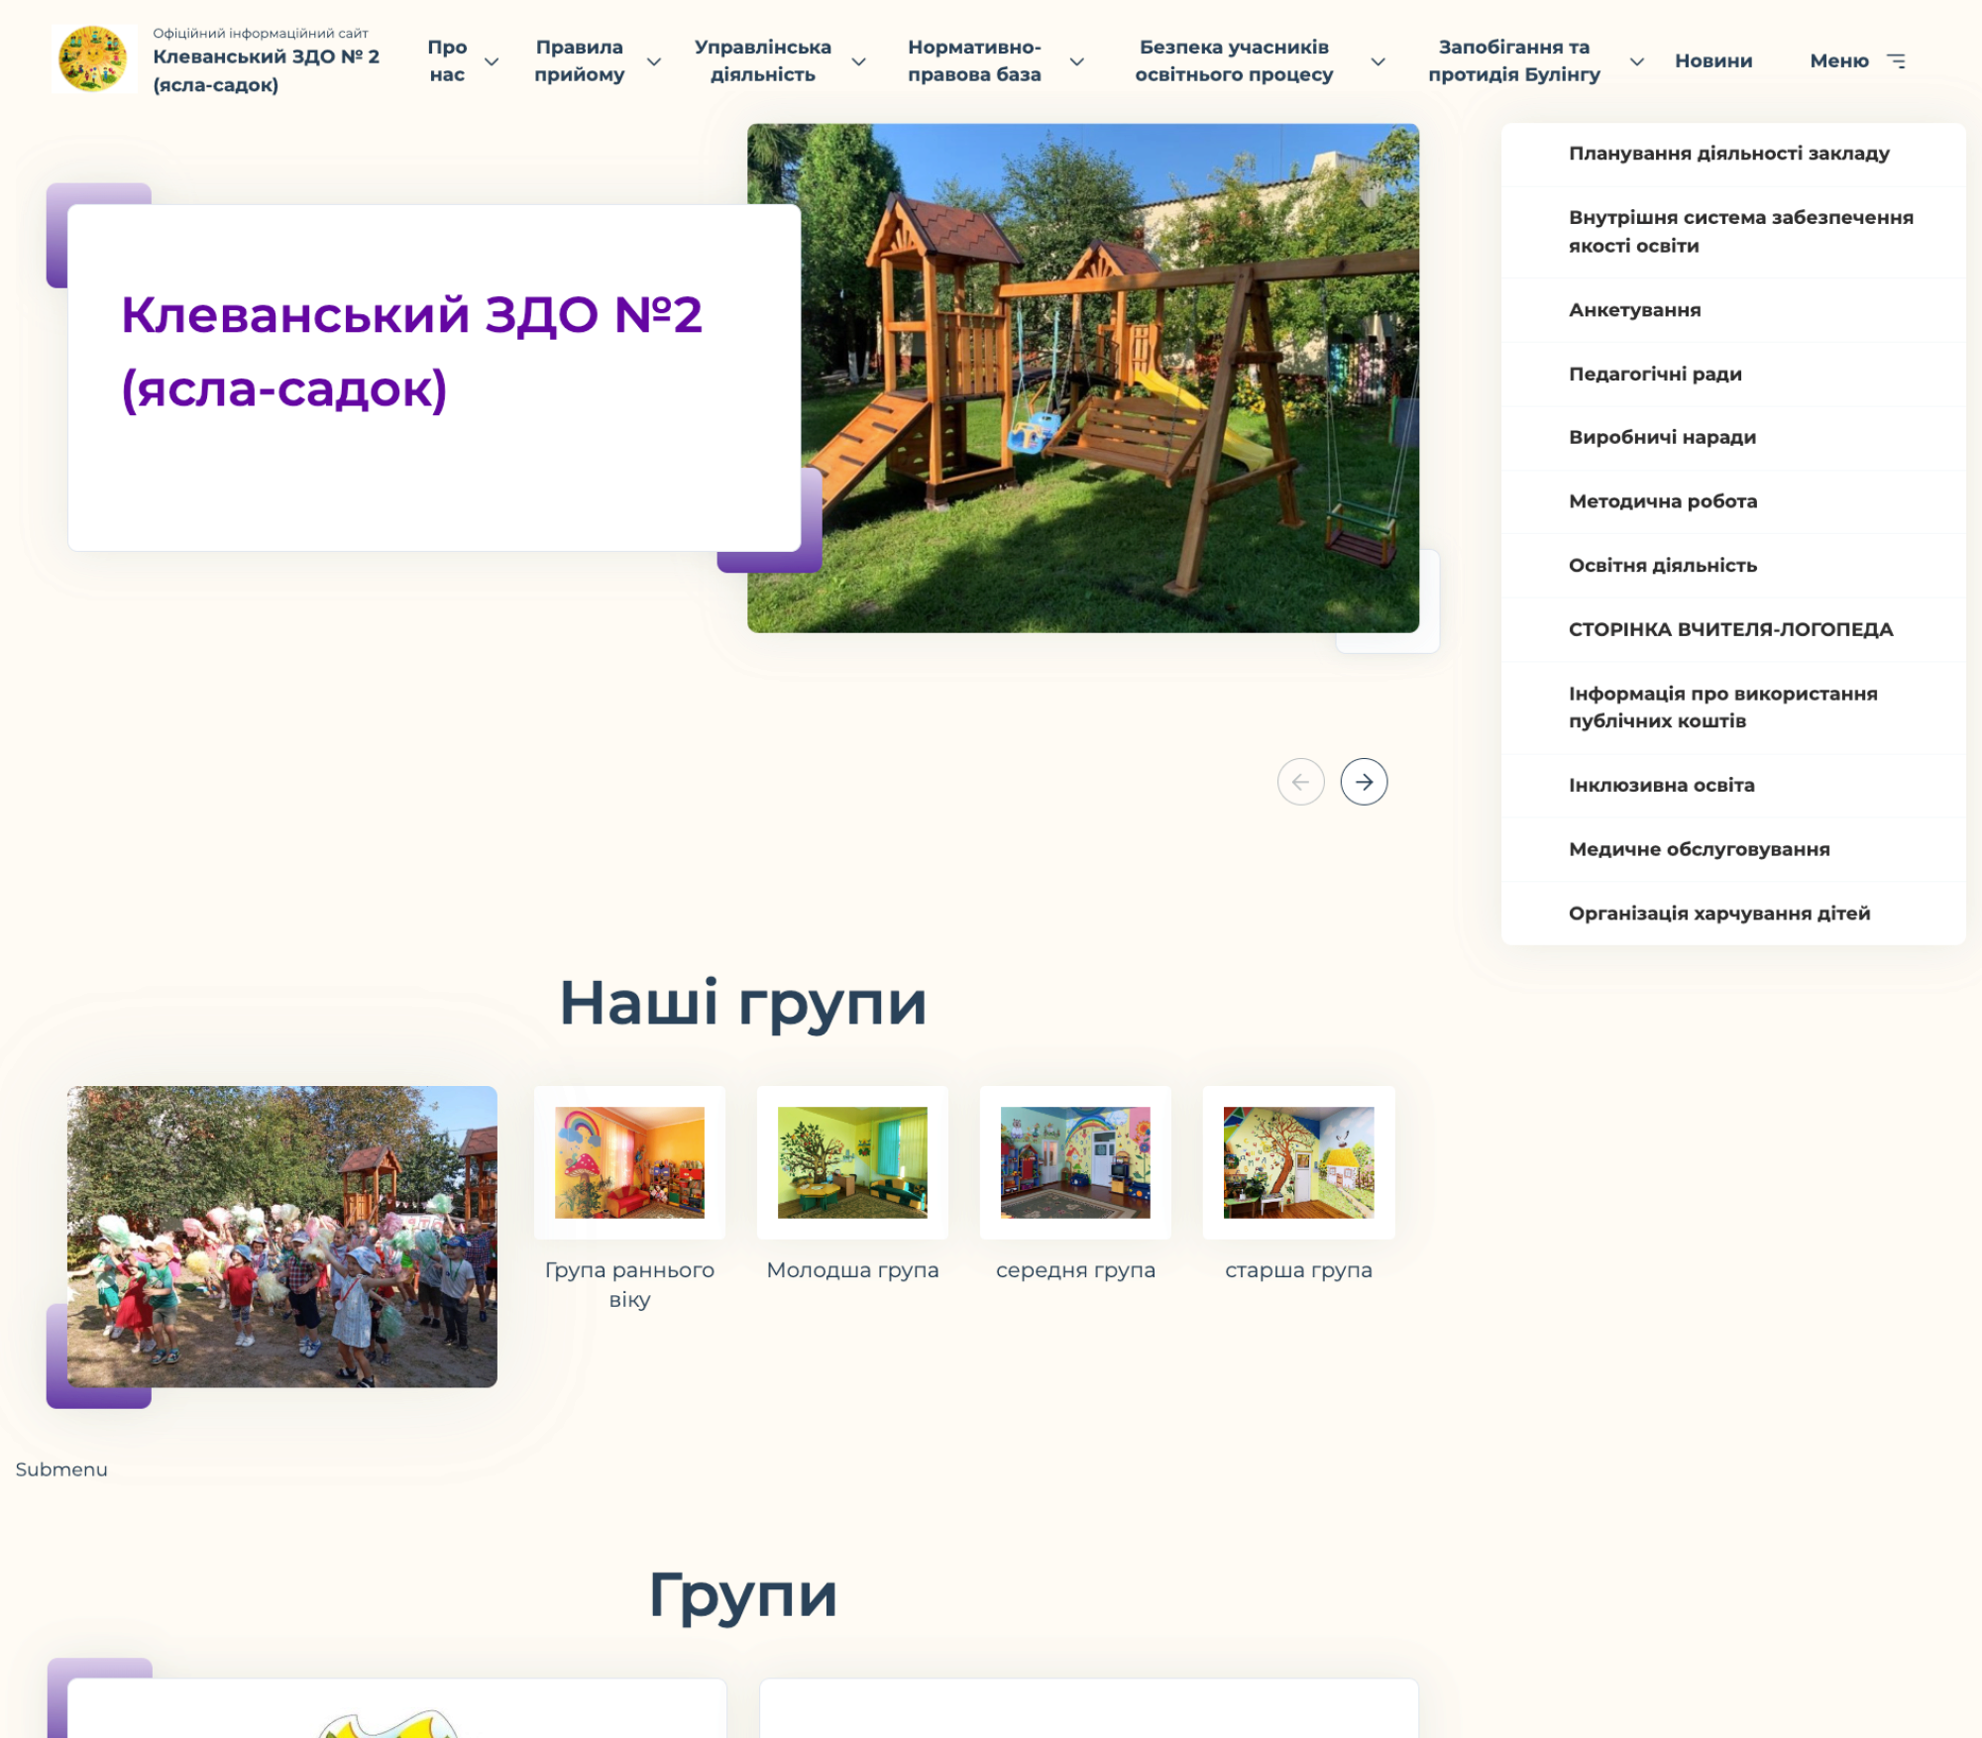This screenshot has height=1738, width=1982.
Task: Expand the Правила прийому dropdown chevron
Action: 654,61
